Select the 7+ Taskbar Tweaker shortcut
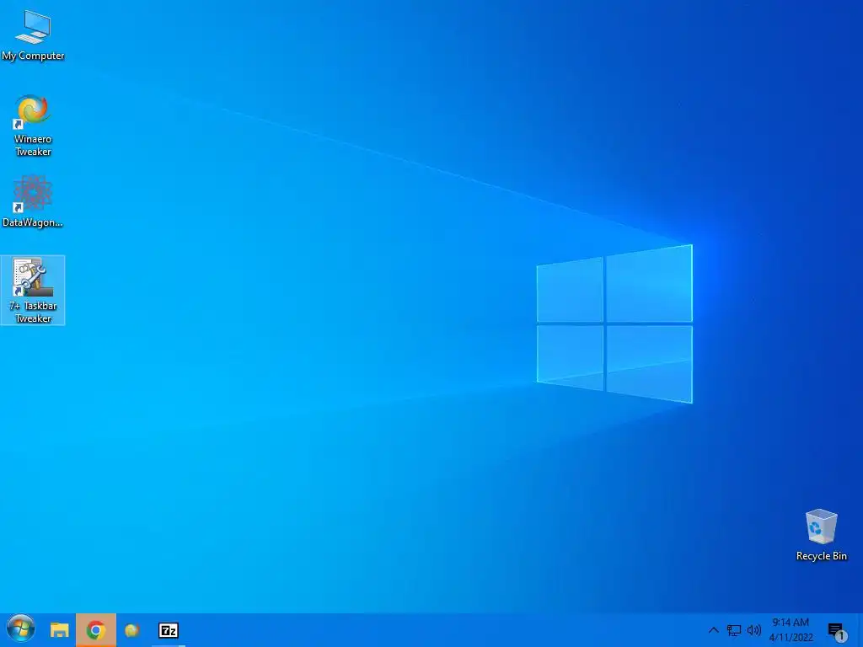This screenshot has height=647, width=863. click(x=33, y=290)
